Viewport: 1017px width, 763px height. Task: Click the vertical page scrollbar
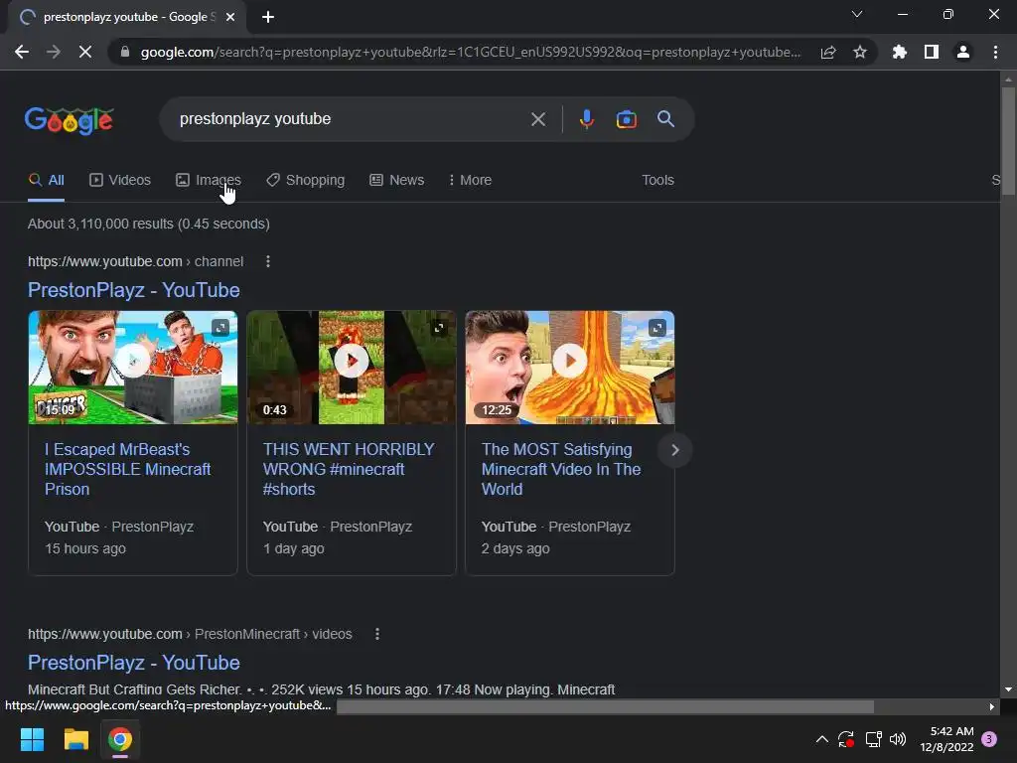point(1008,140)
